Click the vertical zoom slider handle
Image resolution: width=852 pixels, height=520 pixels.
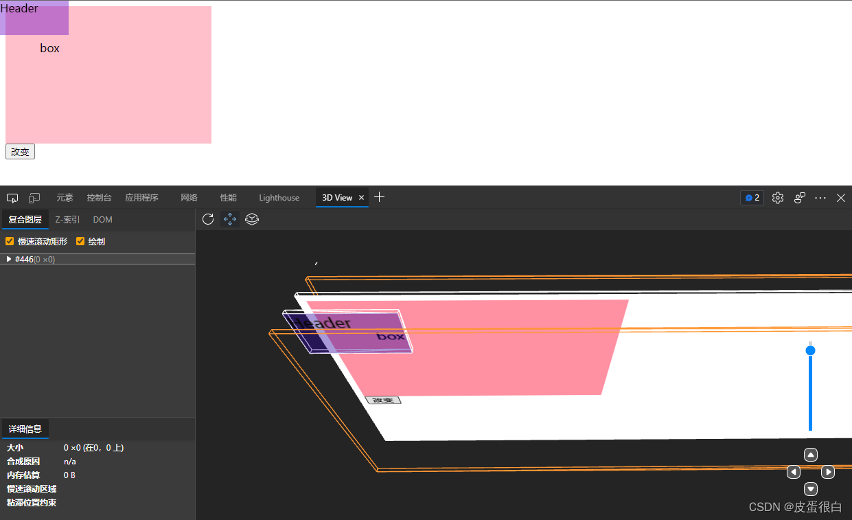810,350
